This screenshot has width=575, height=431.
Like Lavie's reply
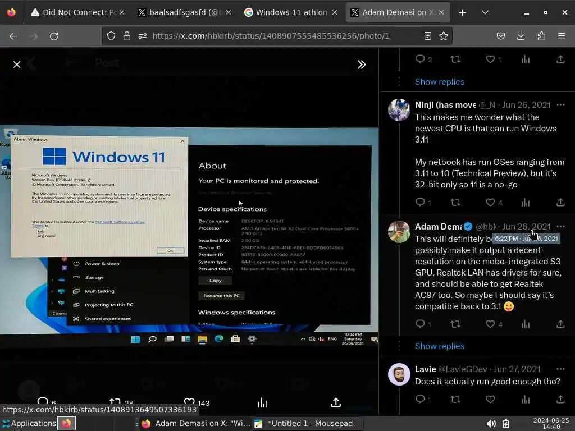click(490, 399)
